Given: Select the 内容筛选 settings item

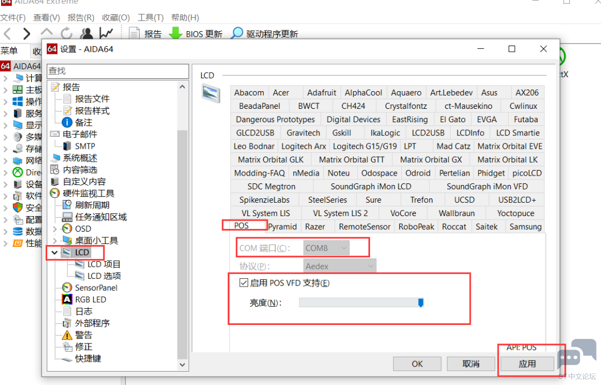Looking at the screenshot, I should [80, 169].
